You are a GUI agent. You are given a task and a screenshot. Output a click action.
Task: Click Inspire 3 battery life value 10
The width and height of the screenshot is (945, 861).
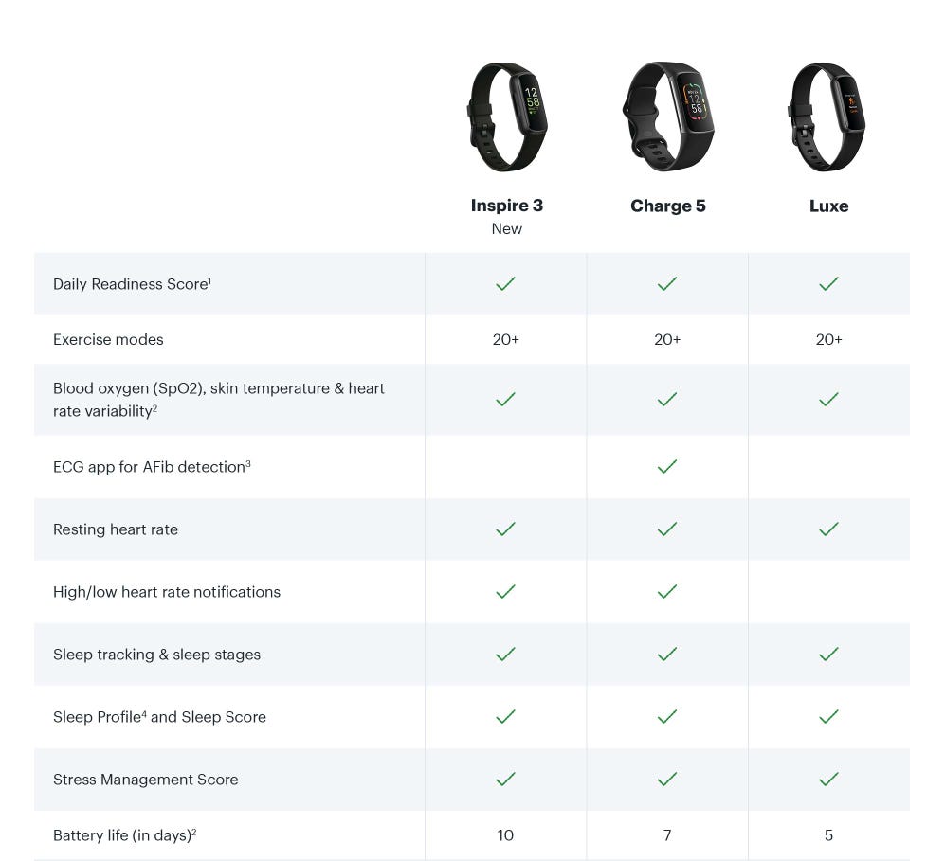coord(505,835)
